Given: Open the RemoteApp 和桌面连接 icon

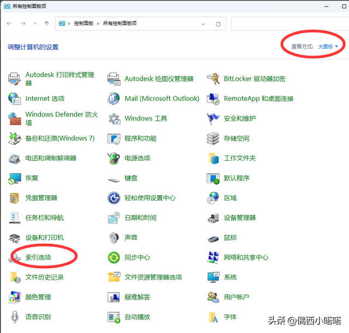Looking at the screenshot, I should (213, 99).
